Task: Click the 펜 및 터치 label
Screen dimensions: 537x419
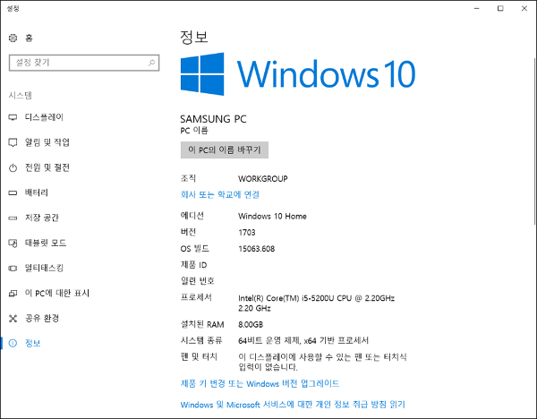Action: (x=199, y=356)
